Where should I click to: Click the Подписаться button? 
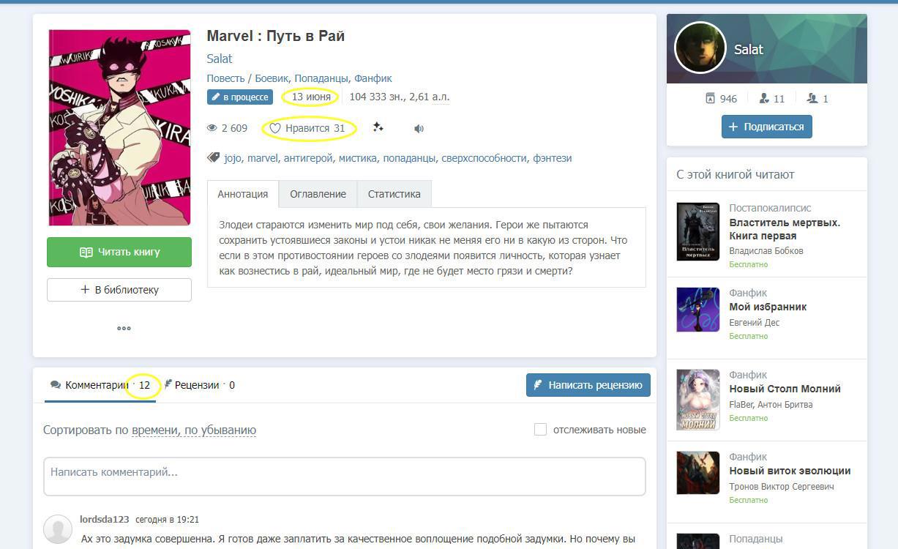(x=766, y=127)
